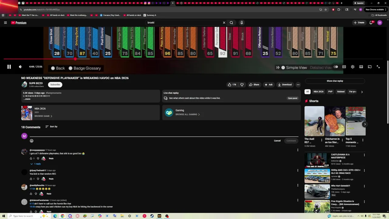Toggle subtitles closed captions button

344,67
